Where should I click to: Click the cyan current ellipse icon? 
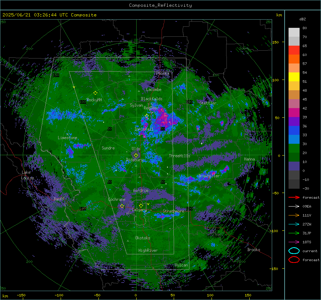click(294, 251)
